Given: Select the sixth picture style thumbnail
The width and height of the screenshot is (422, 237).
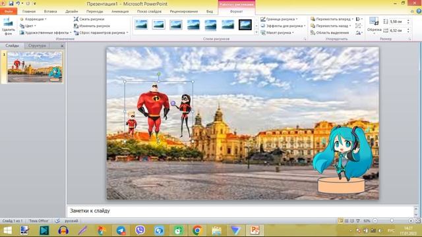Looking at the screenshot, I should pyautogui.click(x=227, y=24).
